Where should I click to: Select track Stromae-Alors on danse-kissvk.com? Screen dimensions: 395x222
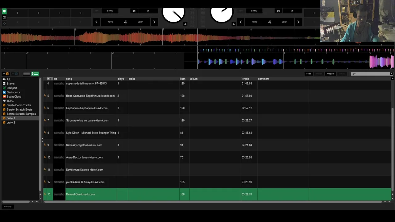[x=87, y=120]
